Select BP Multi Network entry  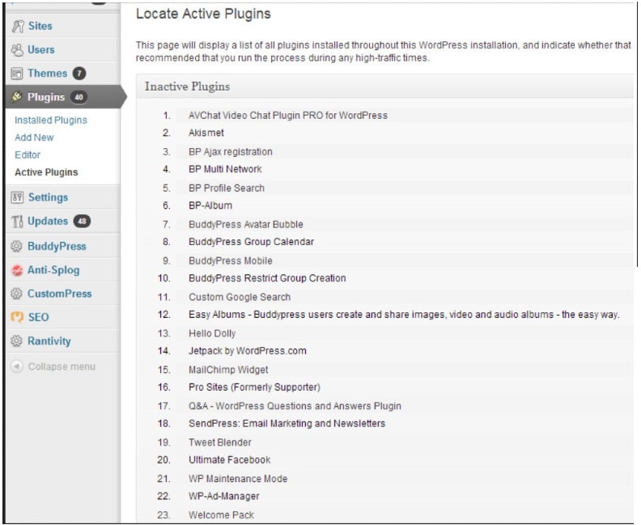225,169
